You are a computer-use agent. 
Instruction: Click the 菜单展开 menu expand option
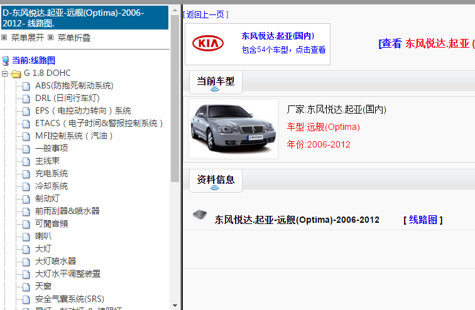click(x=28, y=38)
